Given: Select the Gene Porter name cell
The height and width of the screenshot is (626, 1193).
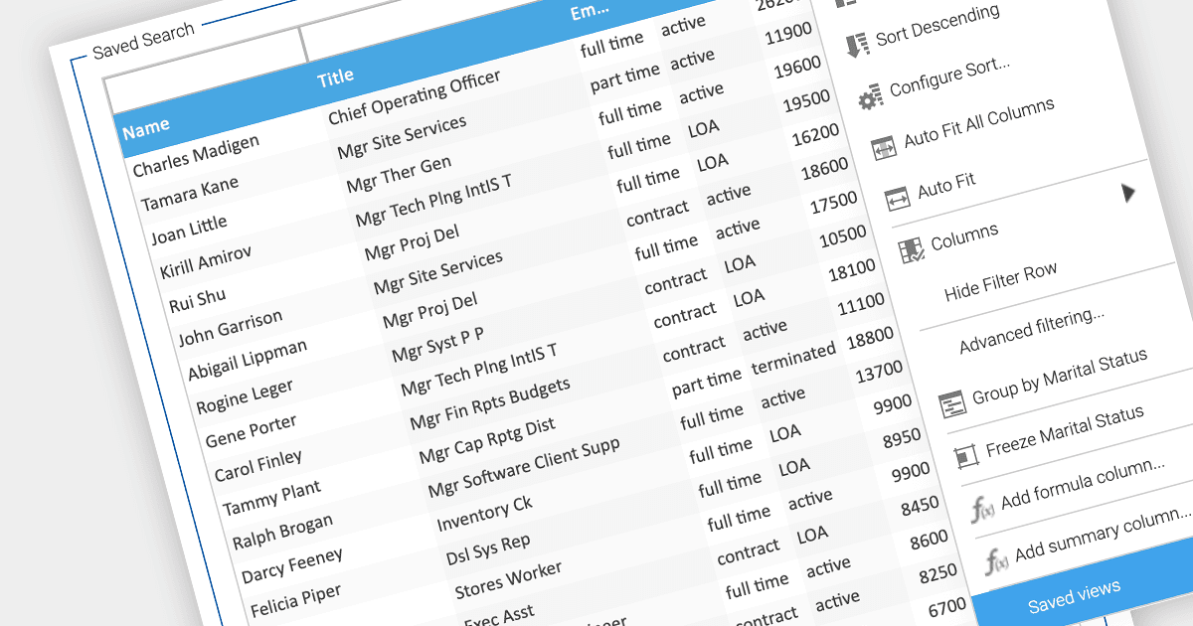Looking at the screenshot, I should click(x=251, y=431).
